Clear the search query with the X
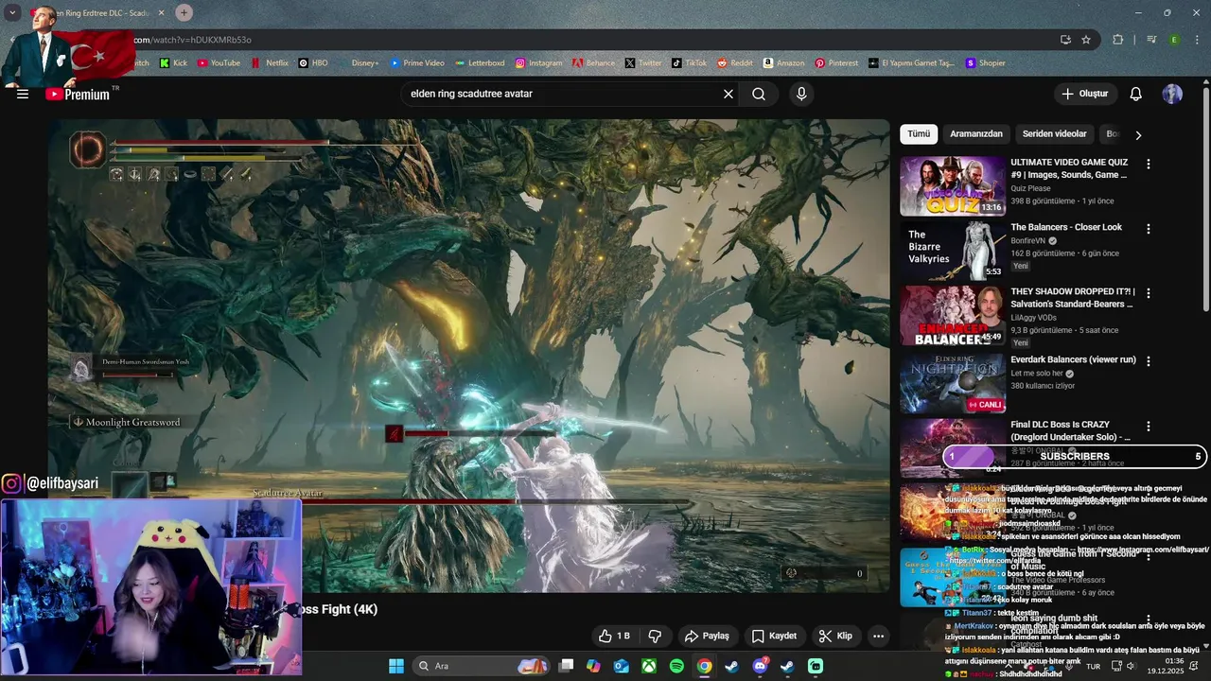This screenshot has width=1211, height=681. click(728, 95)
